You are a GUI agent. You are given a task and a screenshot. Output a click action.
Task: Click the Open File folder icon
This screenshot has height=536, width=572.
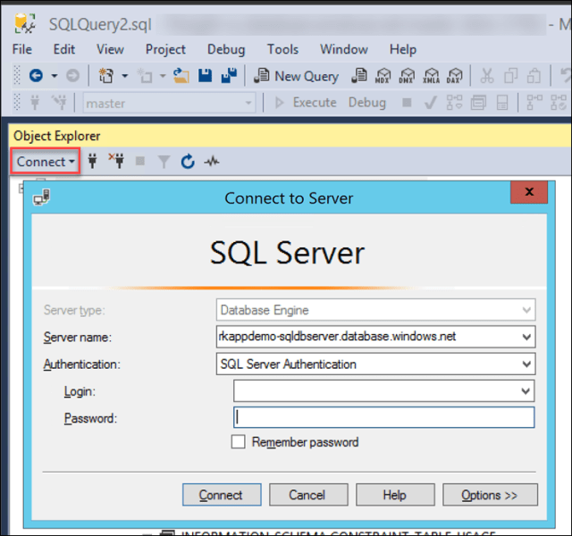pyautogui.click(x=181, y=76)
